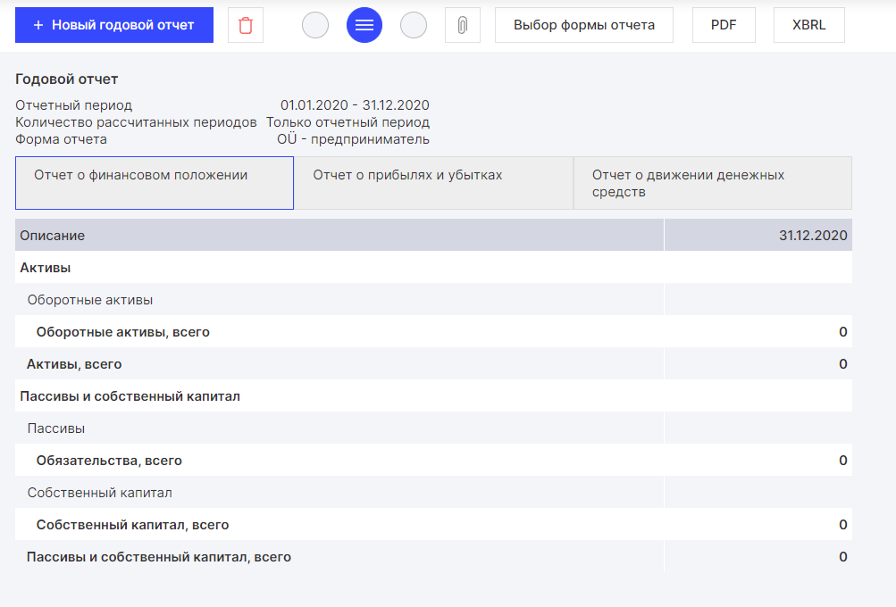Select 'Пассивы и собственный капитал' header row
Viewport: 896px width, 607px height.
tap(434, 396)
